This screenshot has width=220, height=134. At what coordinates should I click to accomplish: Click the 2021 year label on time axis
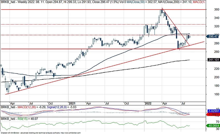(x=72, y=102)
